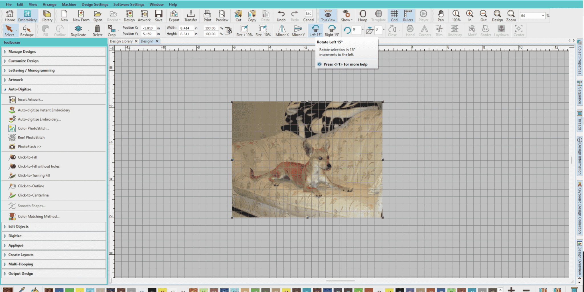Edit the Width value field

coord(186,28)
